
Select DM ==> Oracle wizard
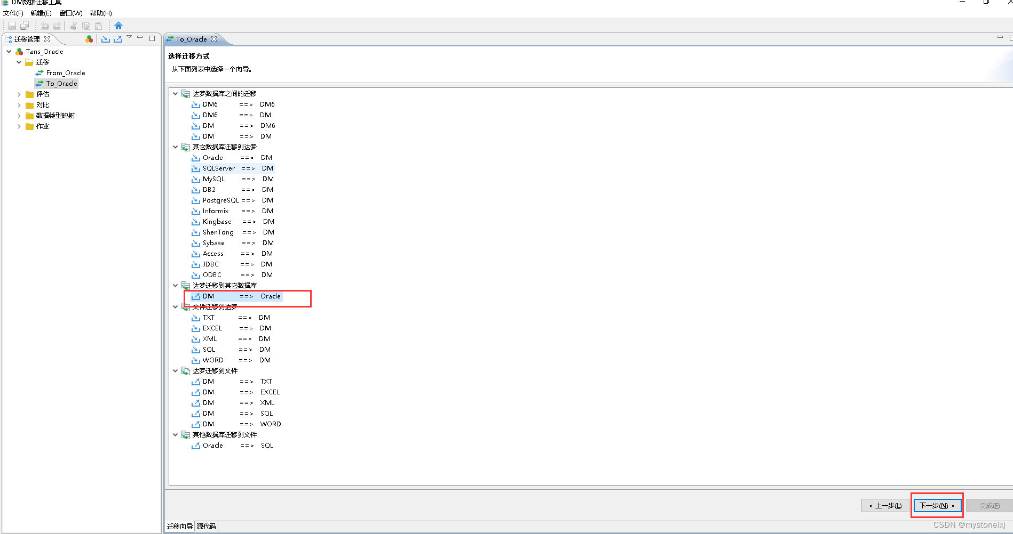[x=236, y=296]
